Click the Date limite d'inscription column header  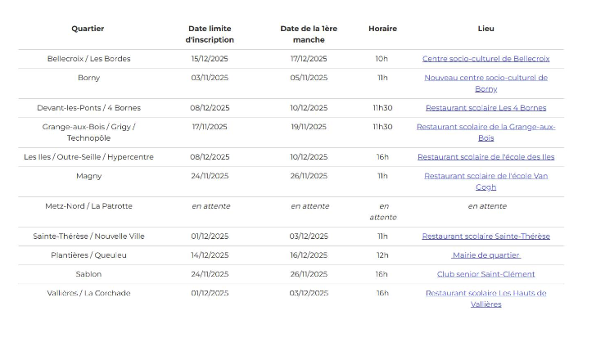210,34
